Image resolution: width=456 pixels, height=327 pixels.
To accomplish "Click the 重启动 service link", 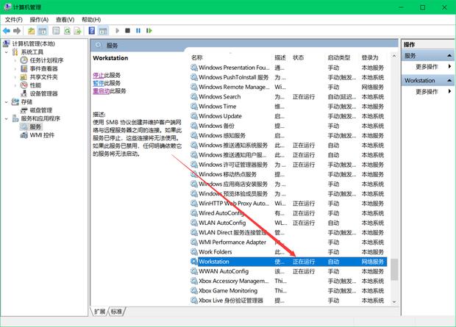I will click(x=101, y=91).
